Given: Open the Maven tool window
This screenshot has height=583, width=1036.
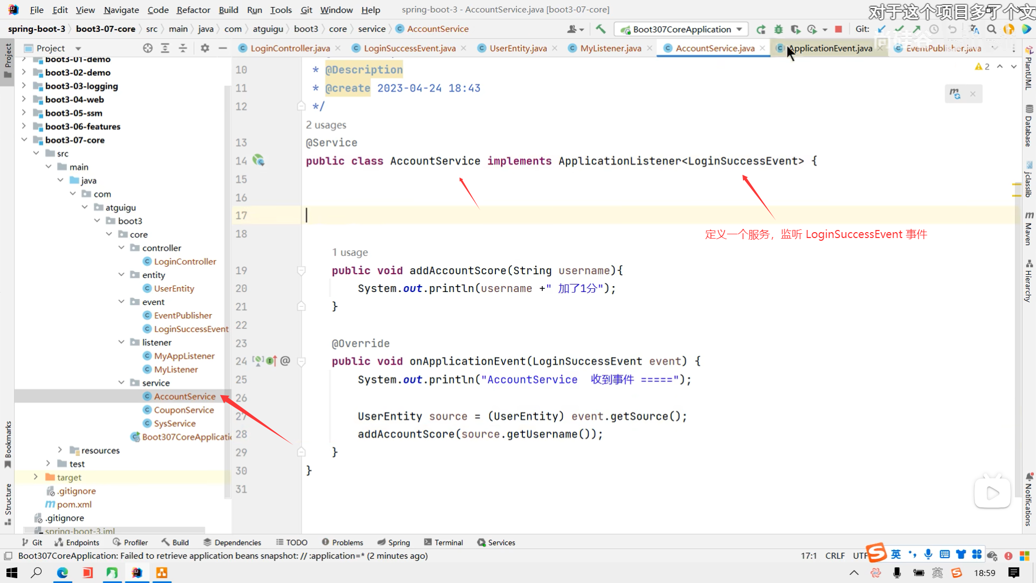Looking at the screenshot, I should pos(1029,229).
